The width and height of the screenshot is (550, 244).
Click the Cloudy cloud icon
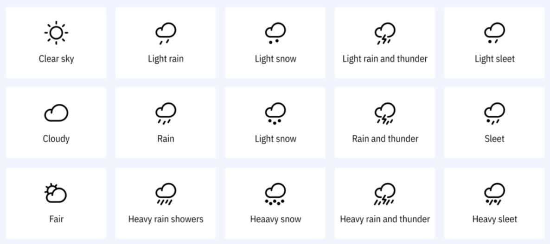pos(56,113)
